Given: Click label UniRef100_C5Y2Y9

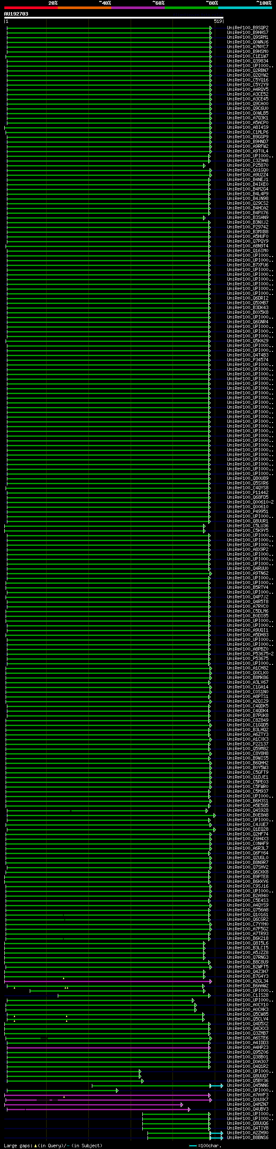Looking at the screenshot, I should click(x=248, y=85).
